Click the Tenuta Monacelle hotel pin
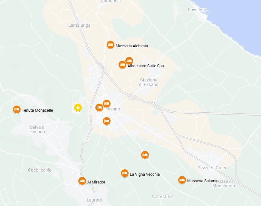 tap(17, 109)
